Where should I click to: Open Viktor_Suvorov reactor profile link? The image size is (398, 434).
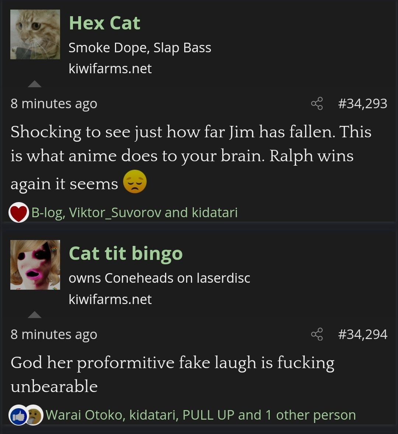point(115,213)
